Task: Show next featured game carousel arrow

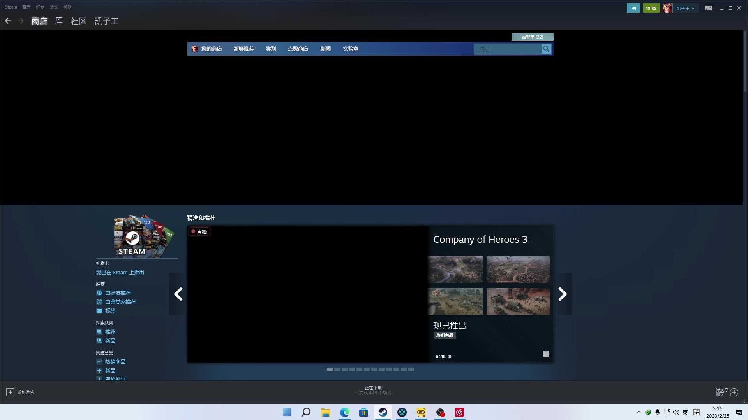Action: pos(562,294)
